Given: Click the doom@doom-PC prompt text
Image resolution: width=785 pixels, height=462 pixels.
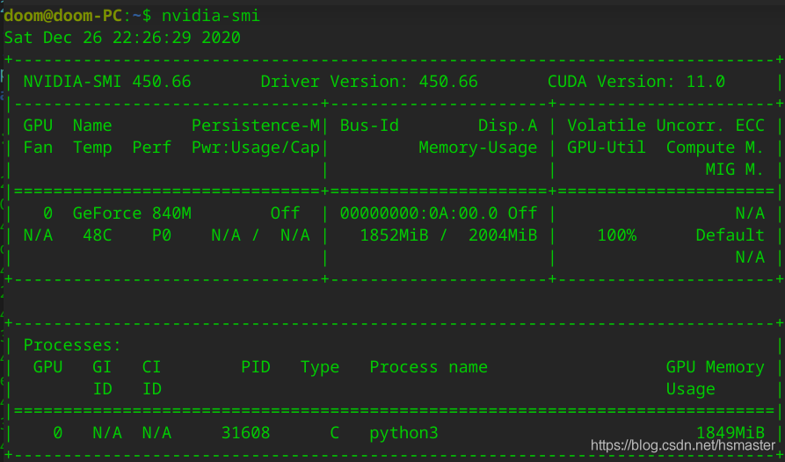Looking at the screenshot, I should pos(61,16).
